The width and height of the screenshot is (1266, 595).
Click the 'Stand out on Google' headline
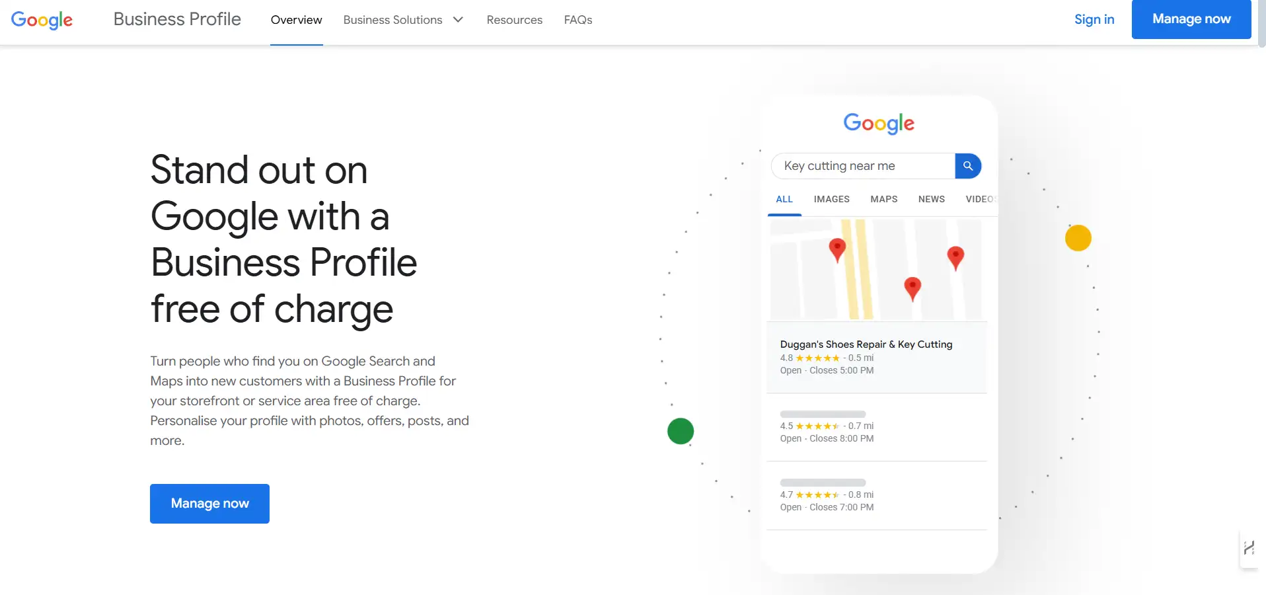[x=284, y=239]
